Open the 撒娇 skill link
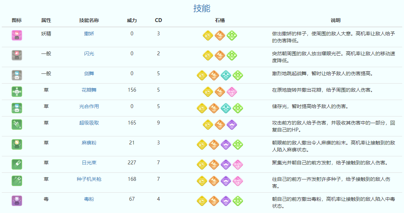The width and height of the screenshot is (404, 213). tap(89, 34)
